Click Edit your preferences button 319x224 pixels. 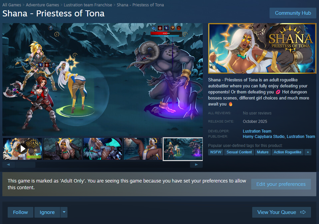click(281, 184)
